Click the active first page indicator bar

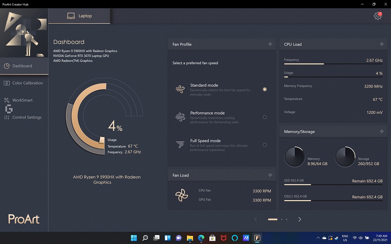(272, 219)
